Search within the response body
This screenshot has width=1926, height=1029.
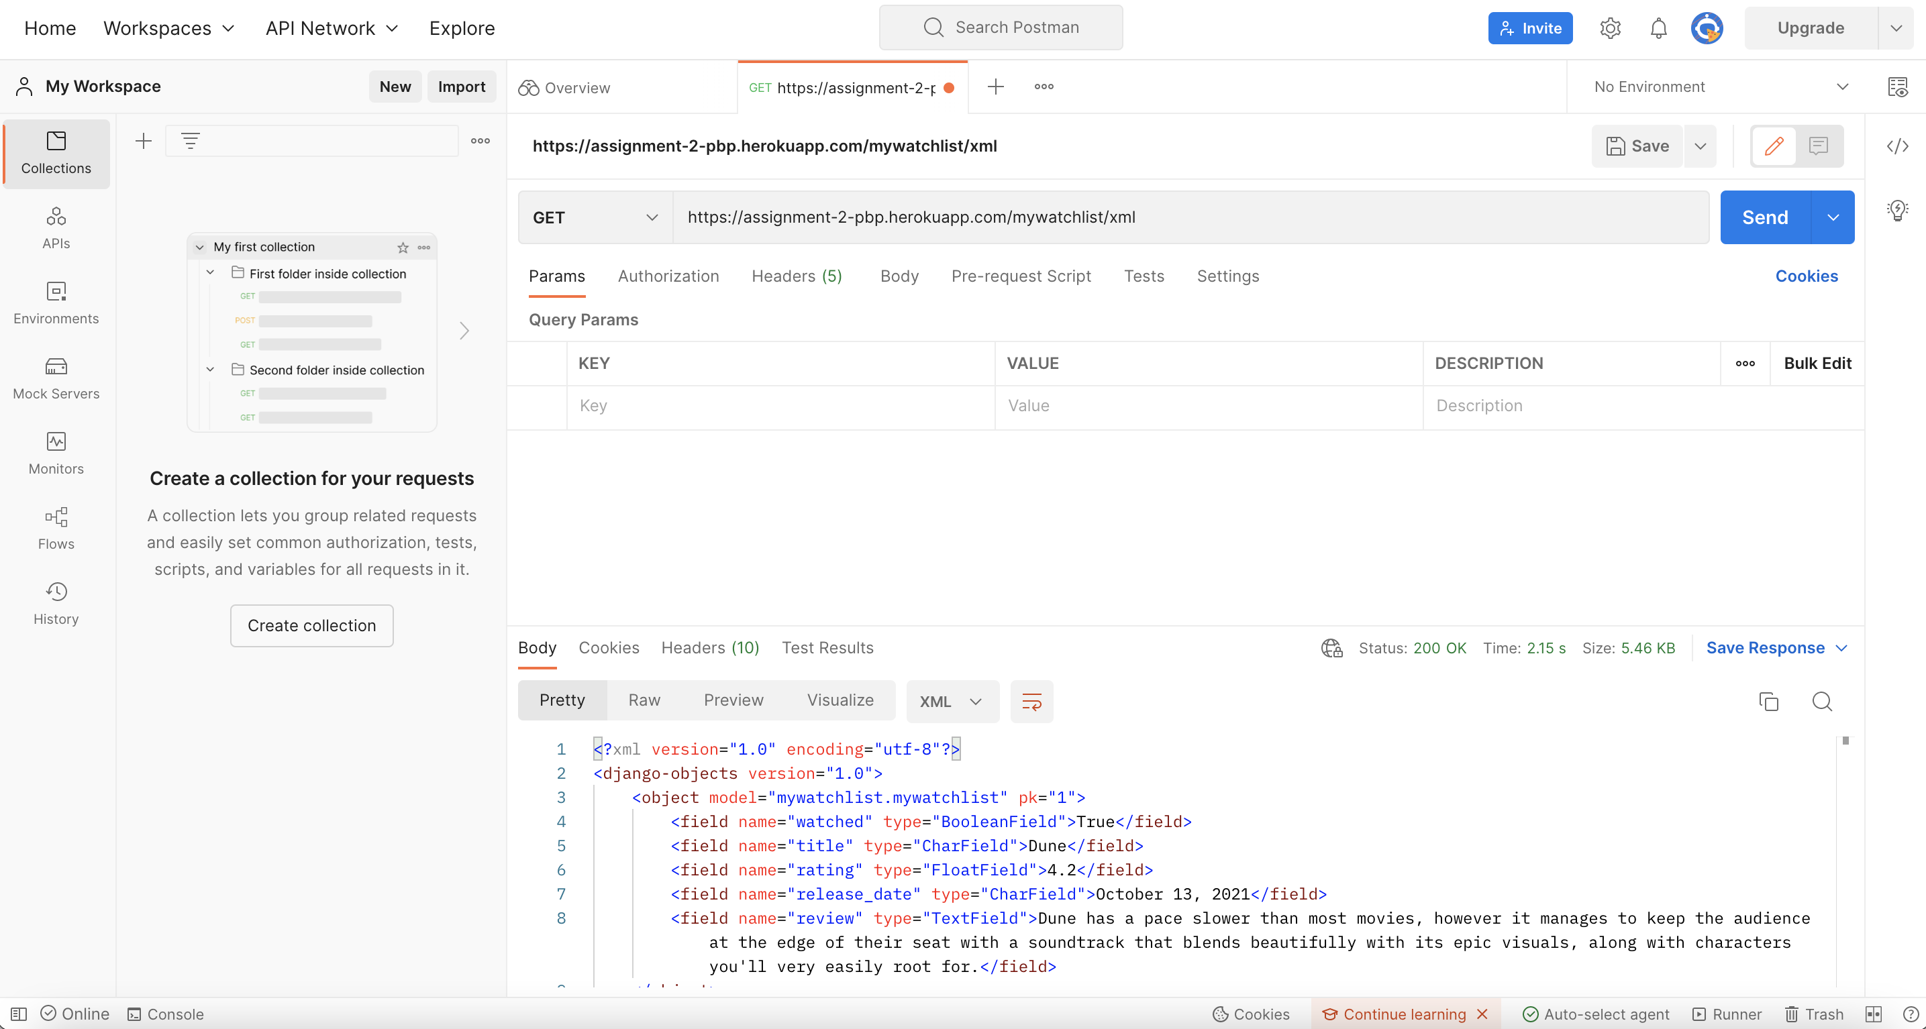click(1822, 701)
